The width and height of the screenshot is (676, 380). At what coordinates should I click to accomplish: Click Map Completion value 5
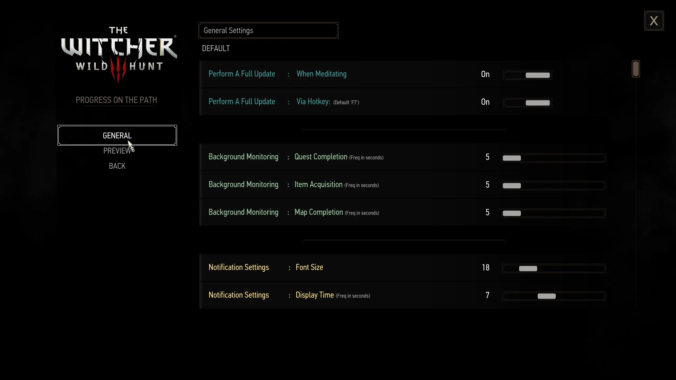(487, 212)
